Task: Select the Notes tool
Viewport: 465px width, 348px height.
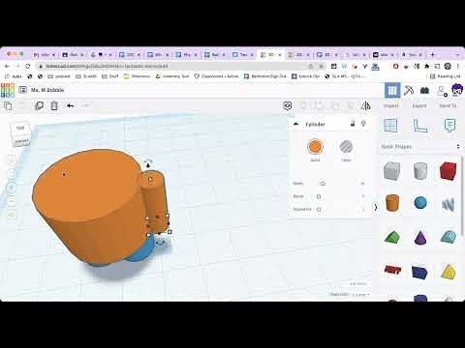Action: coord(449,126)
